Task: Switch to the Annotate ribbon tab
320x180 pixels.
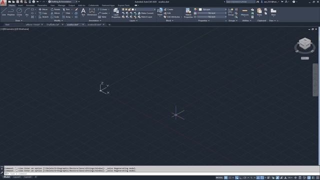Action: point(30,5)
